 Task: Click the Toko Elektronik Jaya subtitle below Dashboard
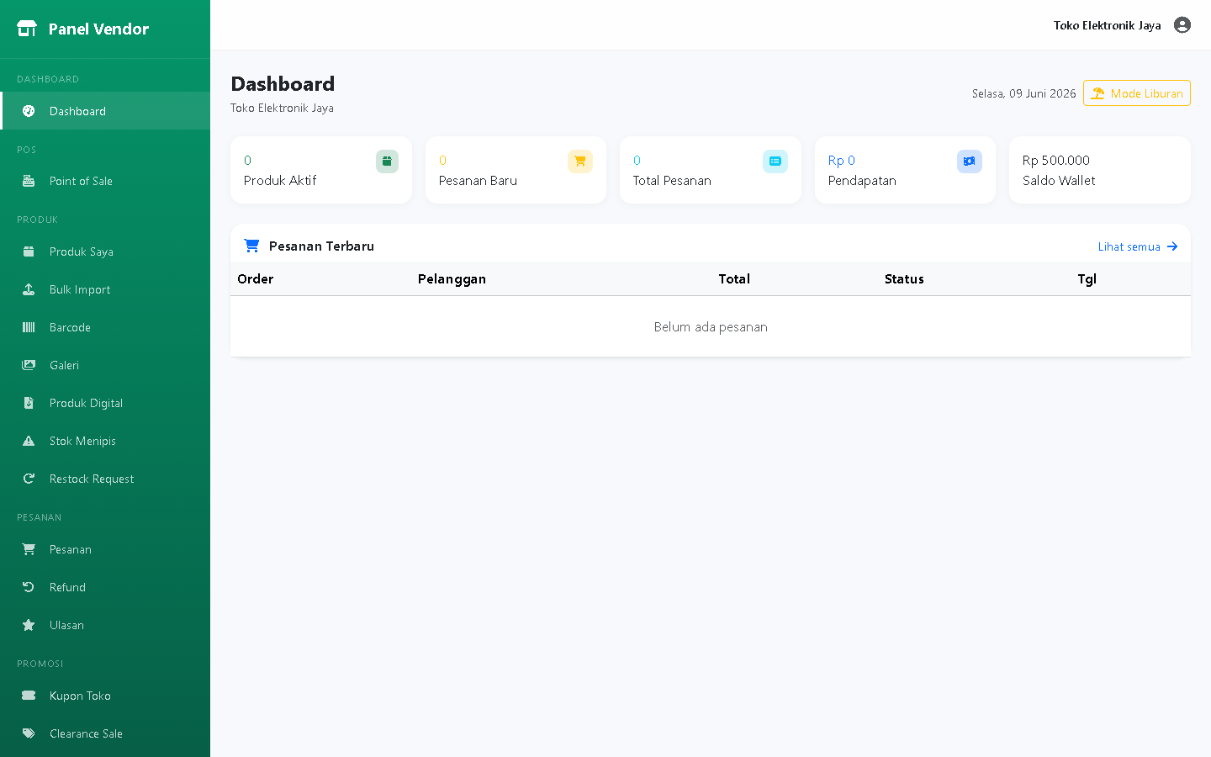click(x=282, y=108)
